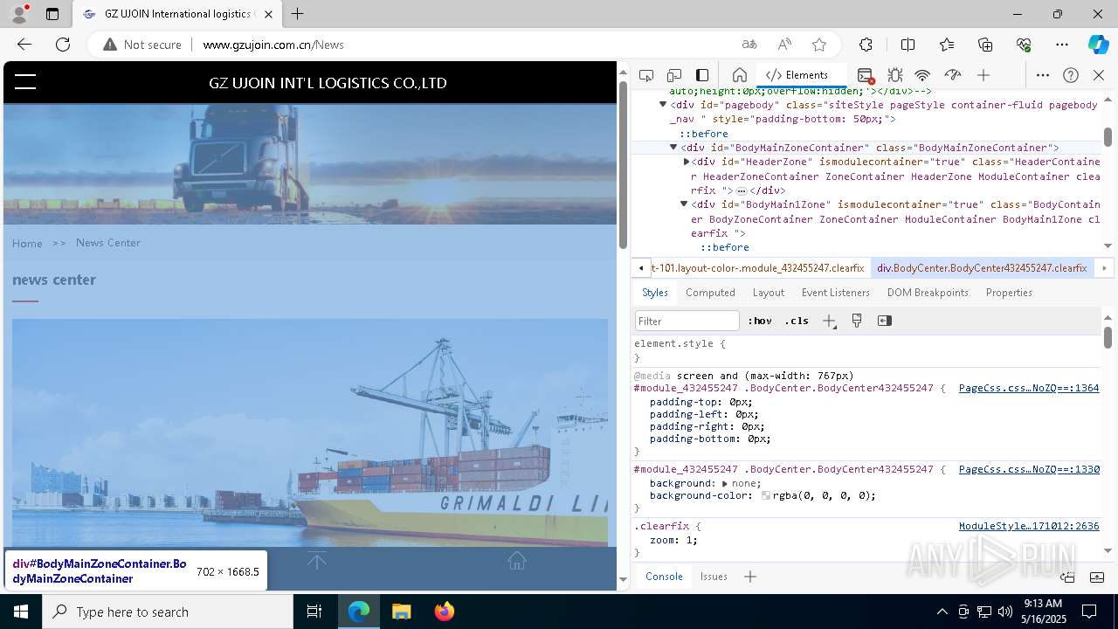The image size is (1118, 629).
Task: Collapse the BodyMain1Zone div node
Action: point(684,204)
